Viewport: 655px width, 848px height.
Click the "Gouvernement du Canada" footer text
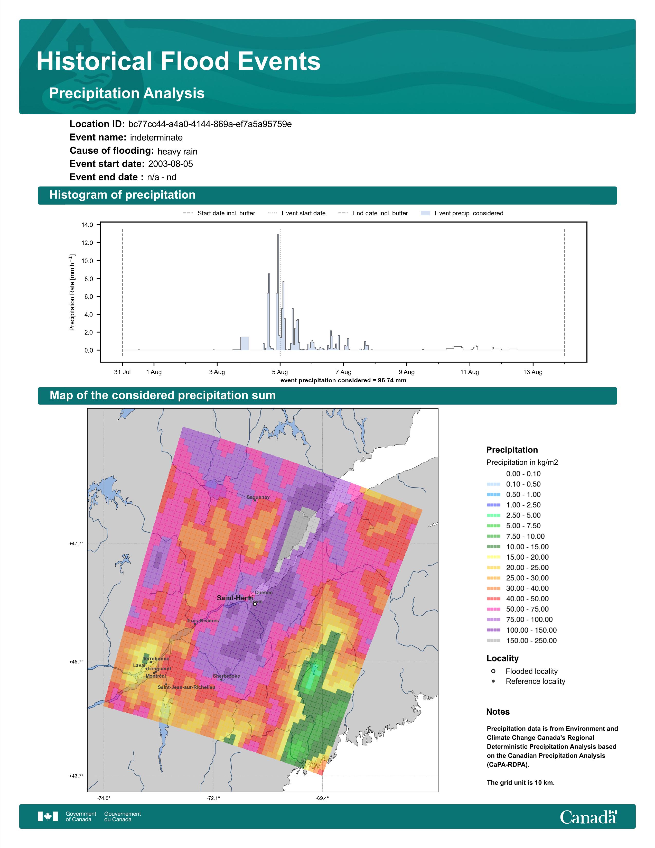coord(122,817)
